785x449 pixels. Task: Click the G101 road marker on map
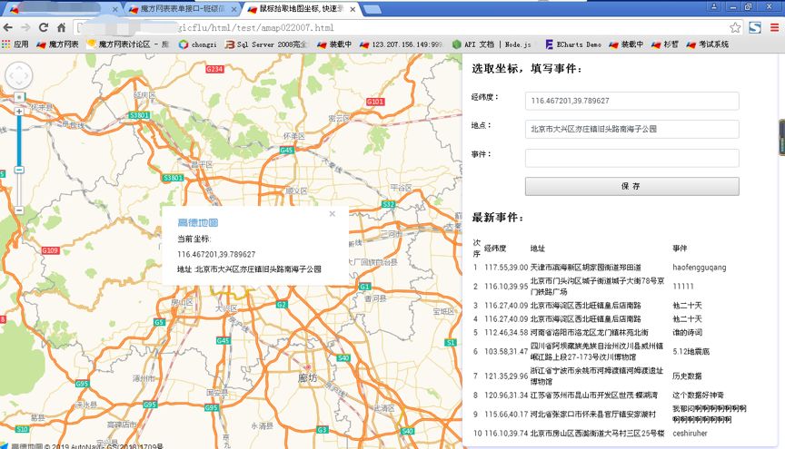pos(375,102)
